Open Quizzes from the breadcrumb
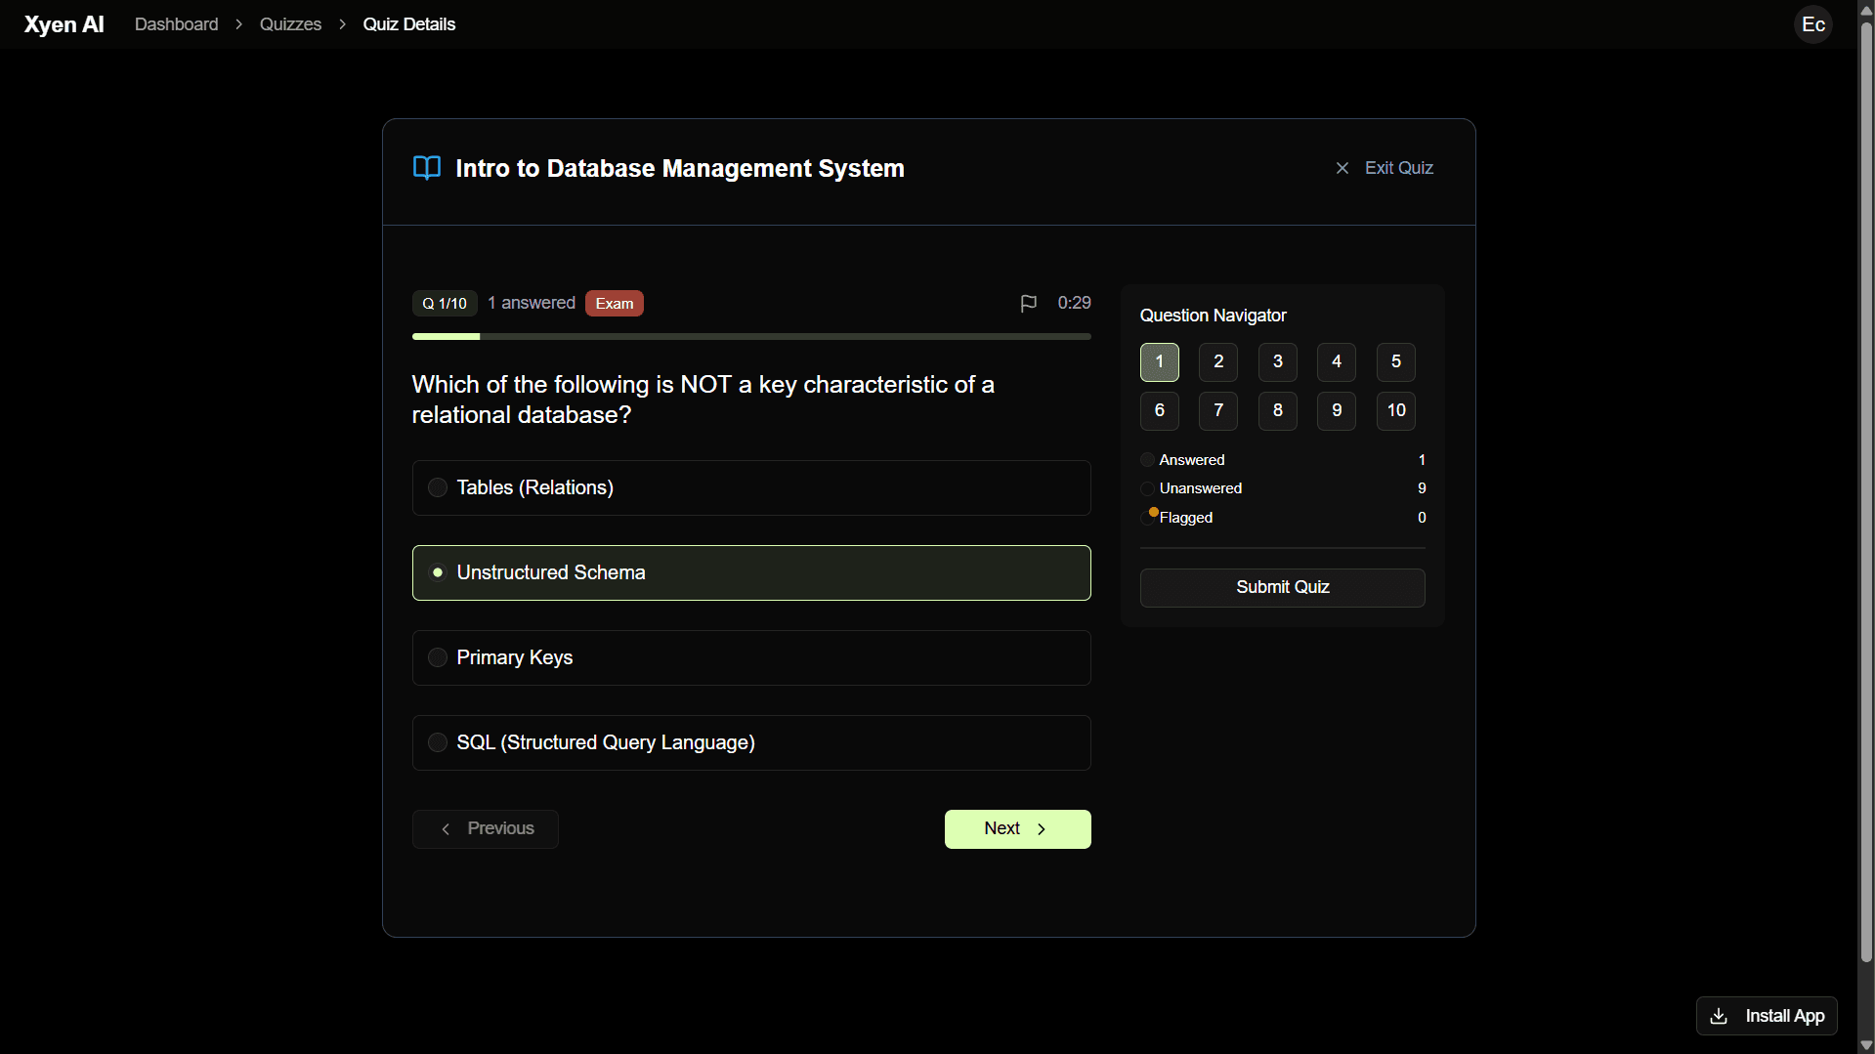Screen dimensions: 1875x1054 [290, 24]
